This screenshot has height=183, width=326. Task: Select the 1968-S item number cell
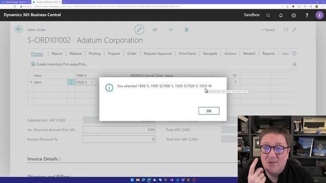point(89,75)
